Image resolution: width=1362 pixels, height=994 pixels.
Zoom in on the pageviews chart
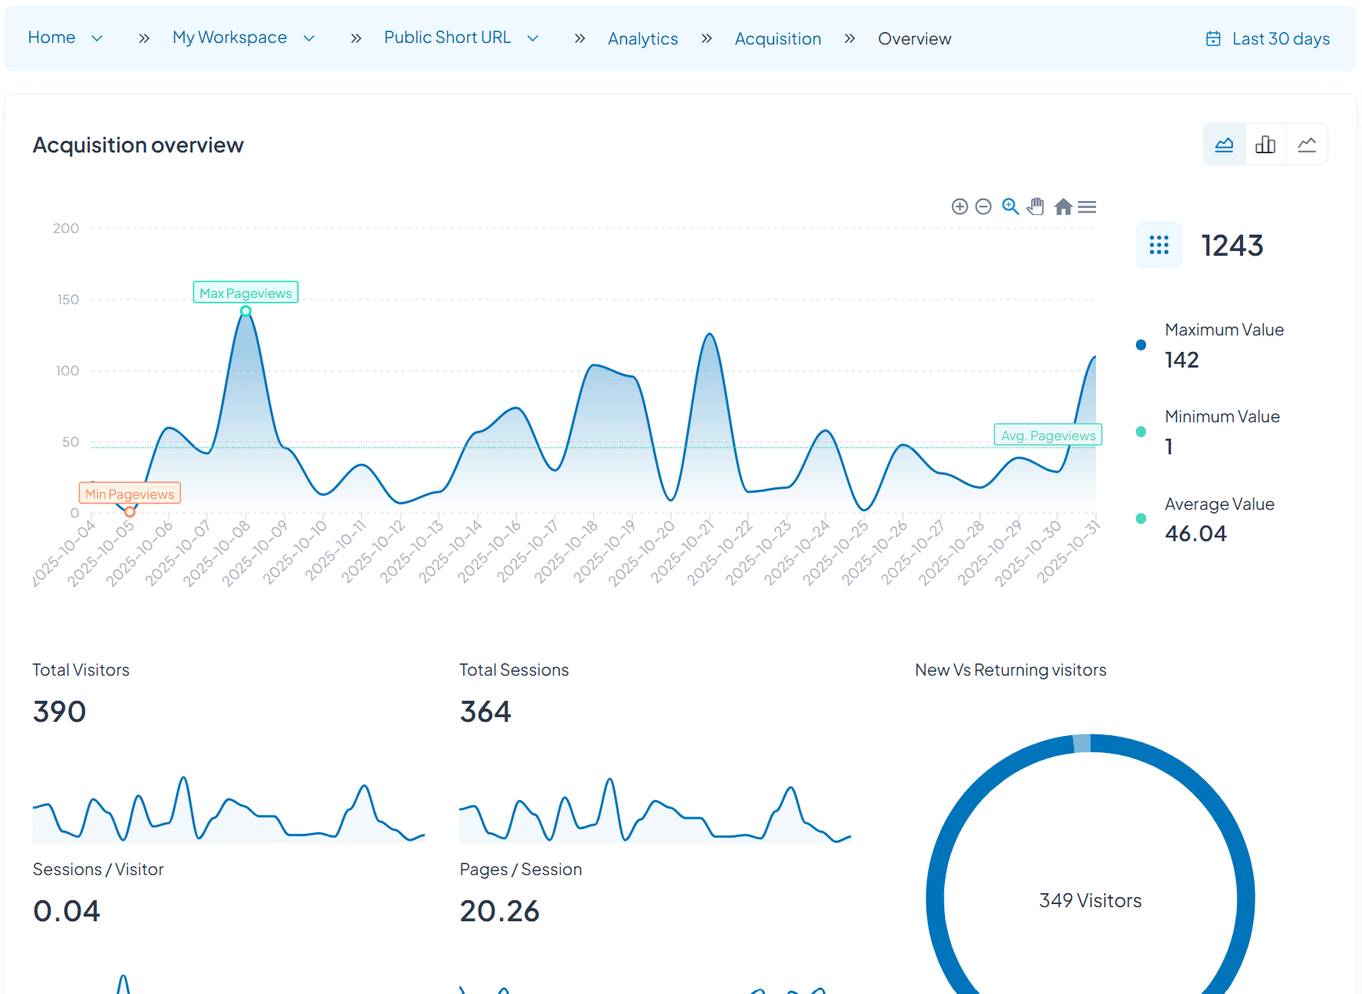[960, 206]
